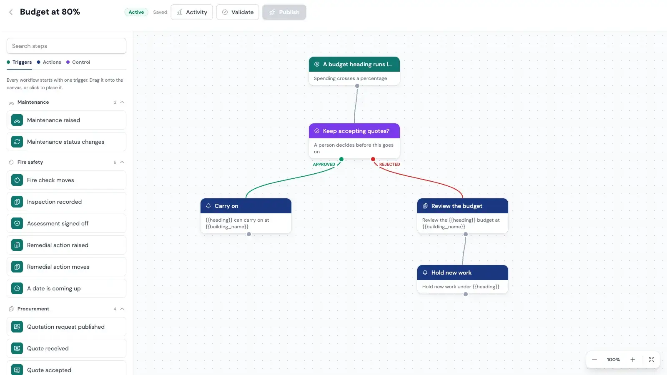Zoom in the canvas with the plus icon
The height and width of the screenshot is (375, 667).
click(633, 360)
